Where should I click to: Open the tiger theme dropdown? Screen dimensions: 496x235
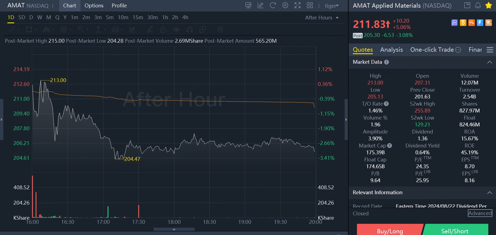(x=332, y=6)
